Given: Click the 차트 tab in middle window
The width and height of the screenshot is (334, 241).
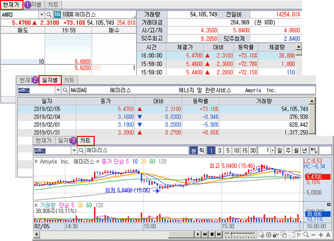Looking at the screenshot, I should pos(69,80).
